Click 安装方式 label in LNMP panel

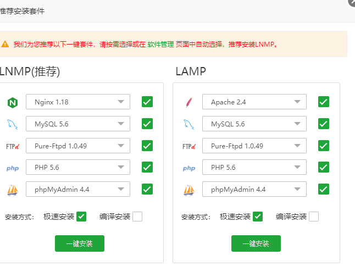(x=19, y=217)
